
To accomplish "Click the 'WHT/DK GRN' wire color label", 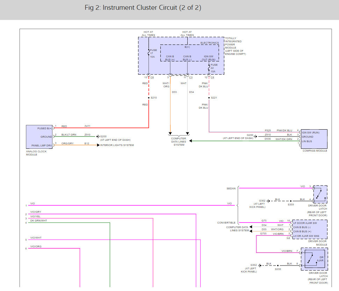I will [284, 139].
